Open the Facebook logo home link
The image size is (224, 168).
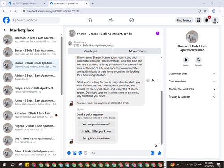pos(6,20)
